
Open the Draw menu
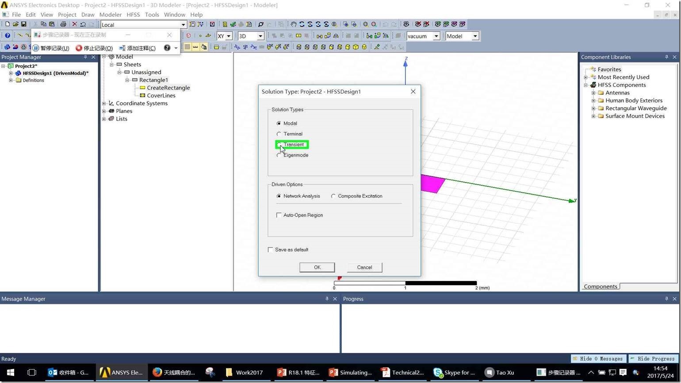click(88, 15)
